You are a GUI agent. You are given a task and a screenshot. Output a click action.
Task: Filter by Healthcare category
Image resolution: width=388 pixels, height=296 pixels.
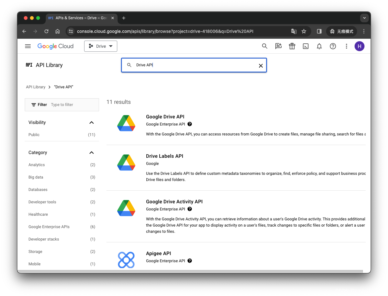[62, 214]
